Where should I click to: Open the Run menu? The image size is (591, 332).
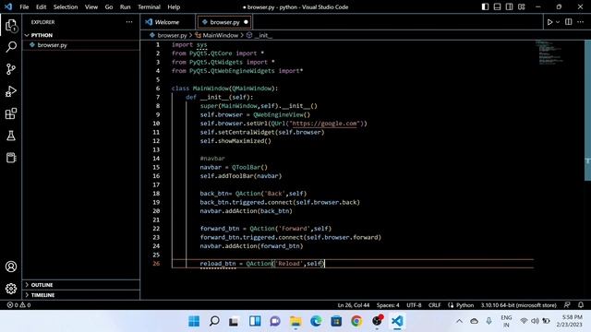point(126,6)
